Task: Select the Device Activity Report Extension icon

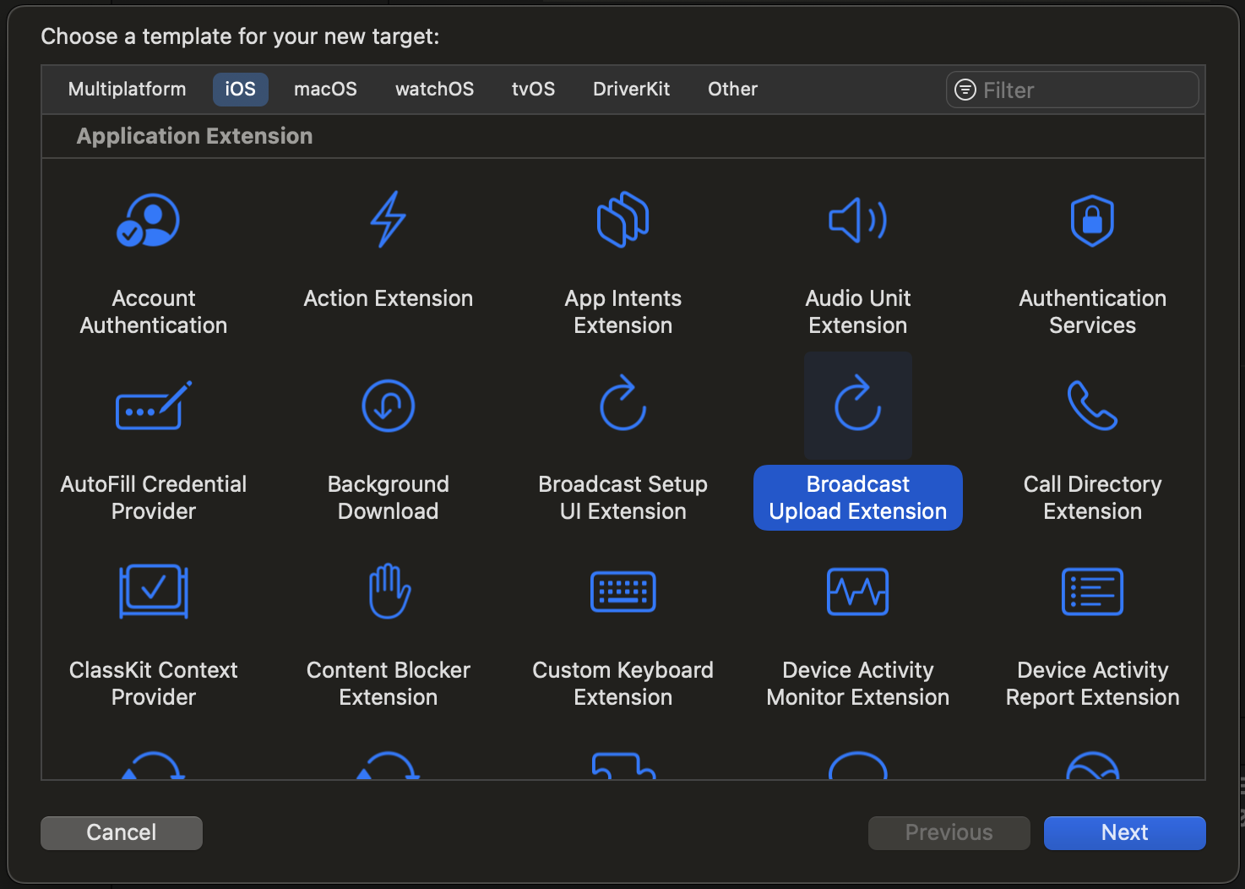Action: [1092, 592]
